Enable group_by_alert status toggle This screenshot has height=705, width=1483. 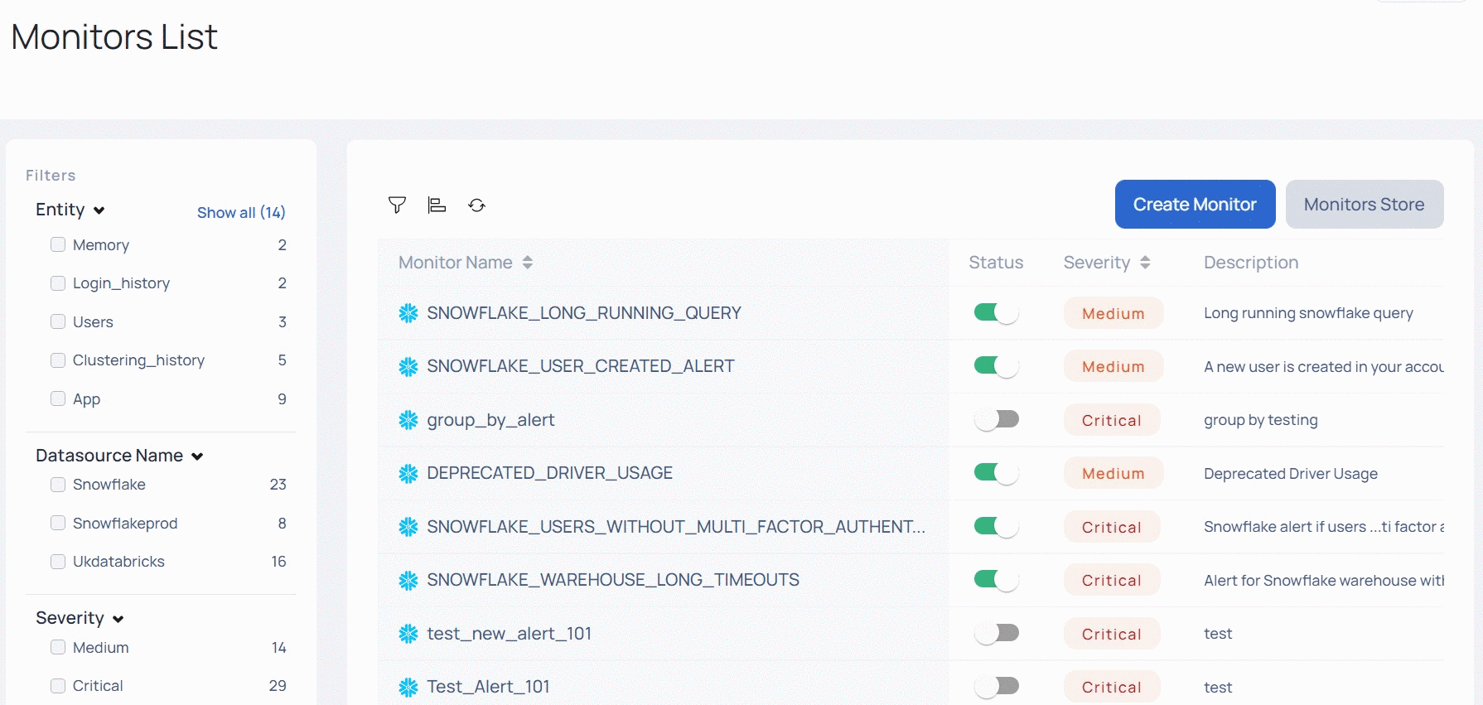coord(997,419)
